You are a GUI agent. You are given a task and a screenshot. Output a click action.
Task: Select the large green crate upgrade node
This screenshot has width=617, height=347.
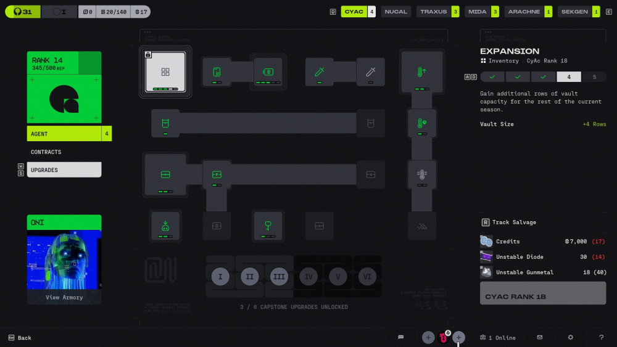[x=165, y=174]
